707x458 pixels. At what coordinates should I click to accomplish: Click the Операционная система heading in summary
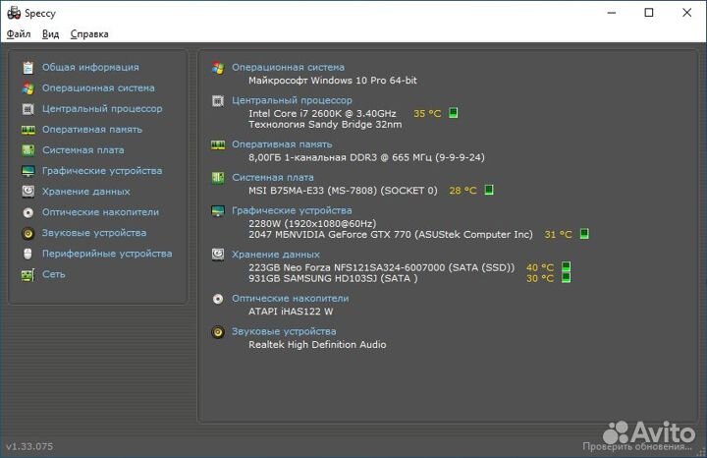288,67
